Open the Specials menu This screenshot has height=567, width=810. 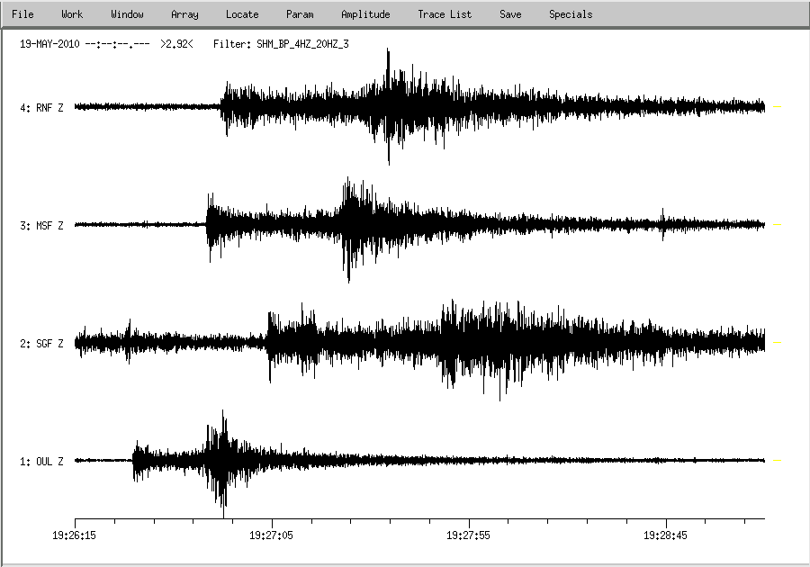571,14
